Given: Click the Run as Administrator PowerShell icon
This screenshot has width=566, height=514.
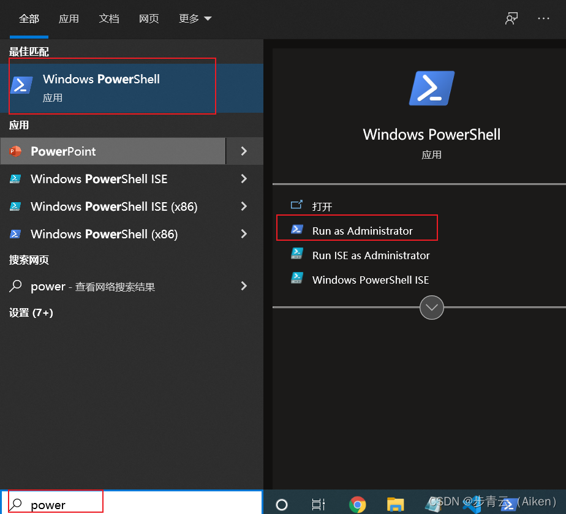Looking at the screenshot, I should tap(296, 229).
